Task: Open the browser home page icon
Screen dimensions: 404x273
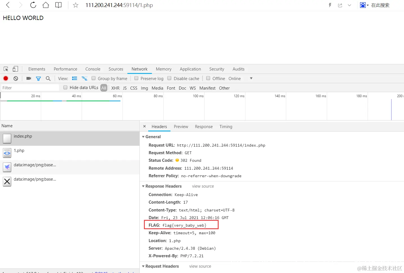Action: click(46, 5)
